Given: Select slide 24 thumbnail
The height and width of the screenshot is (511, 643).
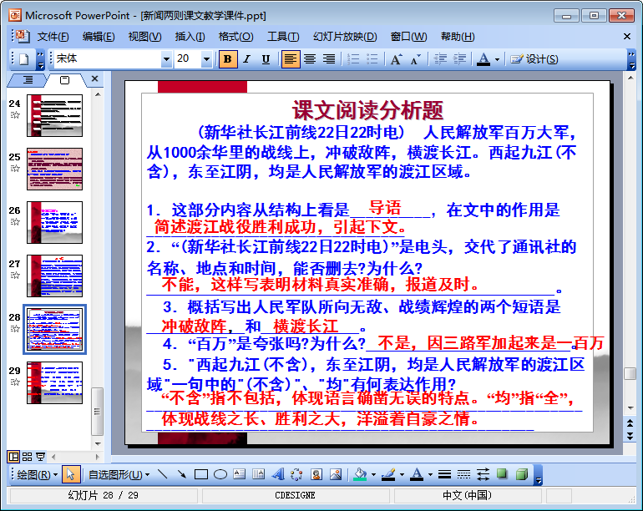Looking at the screenshot, I should click(x=54, y=116).
